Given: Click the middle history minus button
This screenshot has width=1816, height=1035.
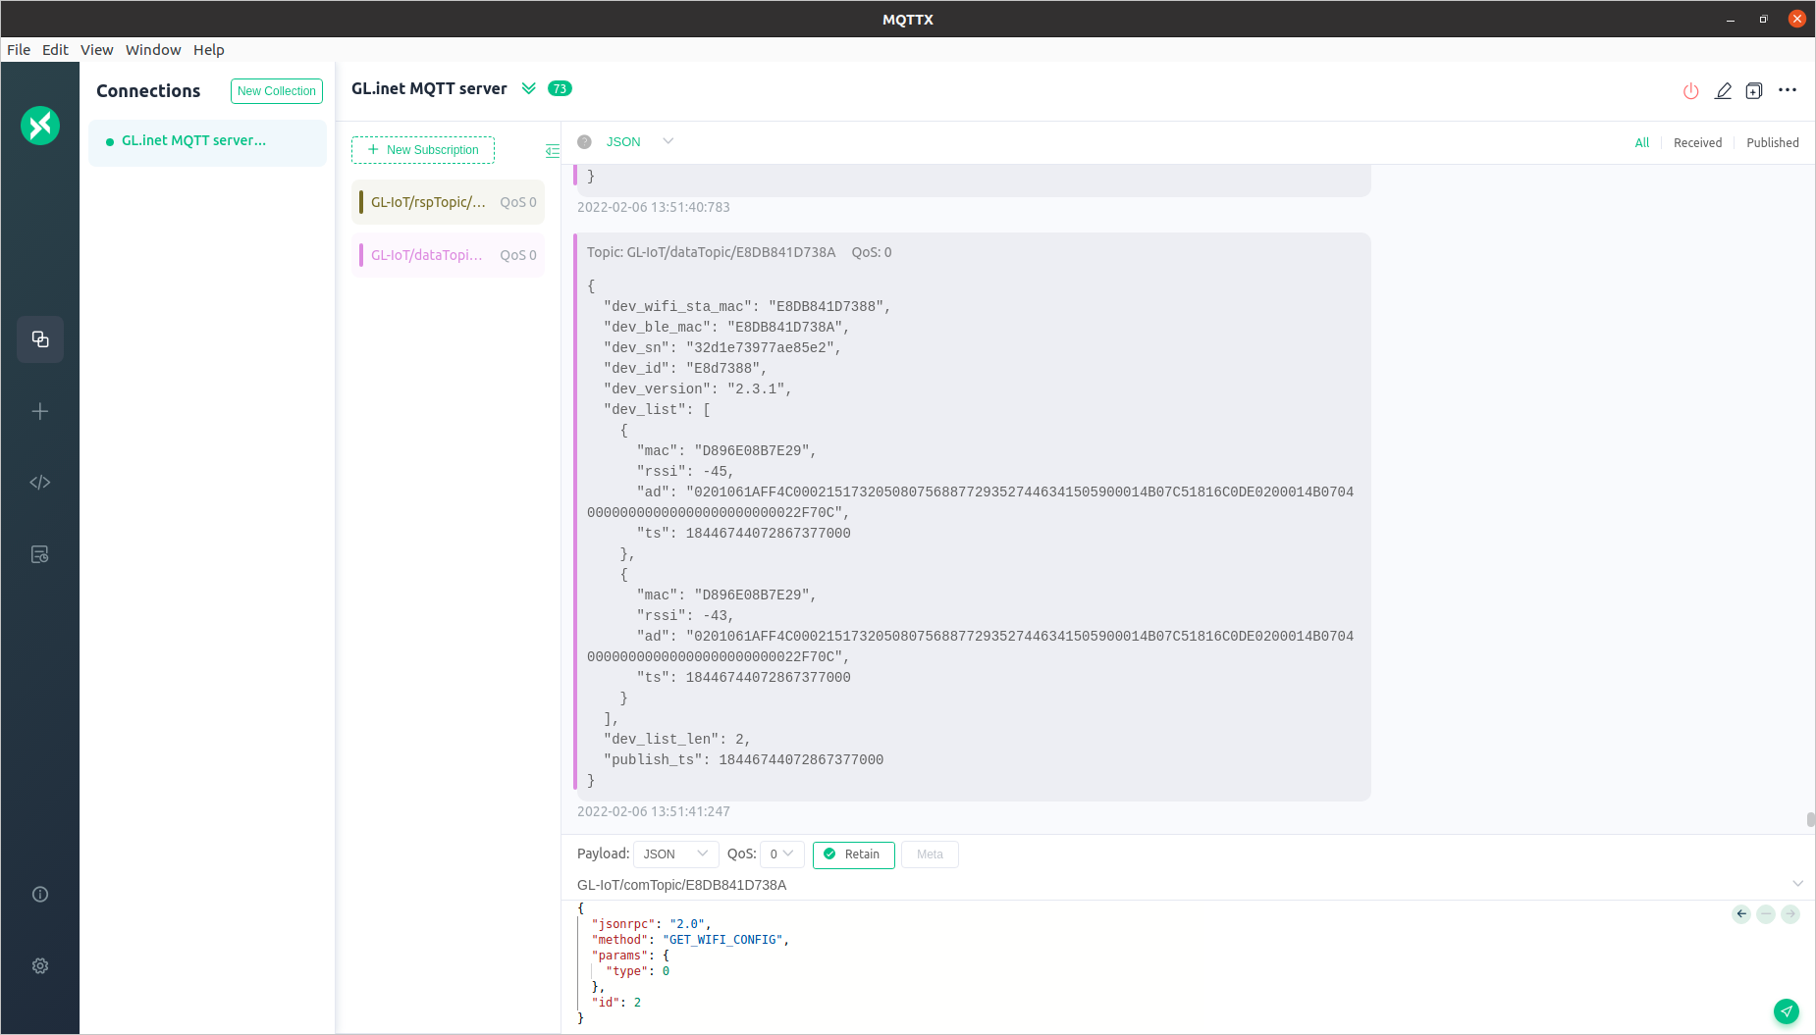Looking at the screenshot, I should tap(1766, 913).
